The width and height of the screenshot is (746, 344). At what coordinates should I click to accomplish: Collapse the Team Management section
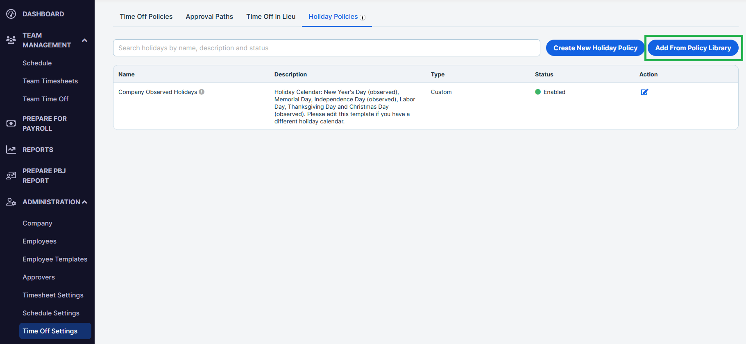click(84, 40)
